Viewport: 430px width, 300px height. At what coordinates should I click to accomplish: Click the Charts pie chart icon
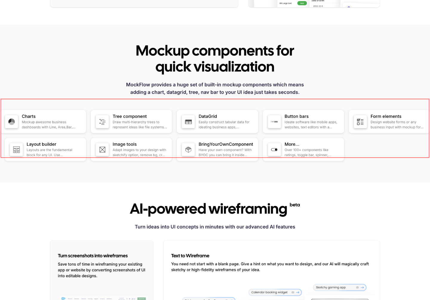pos(12,122)
